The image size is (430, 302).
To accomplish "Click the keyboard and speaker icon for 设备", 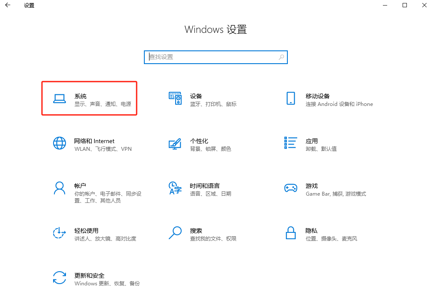I will 175,98.
